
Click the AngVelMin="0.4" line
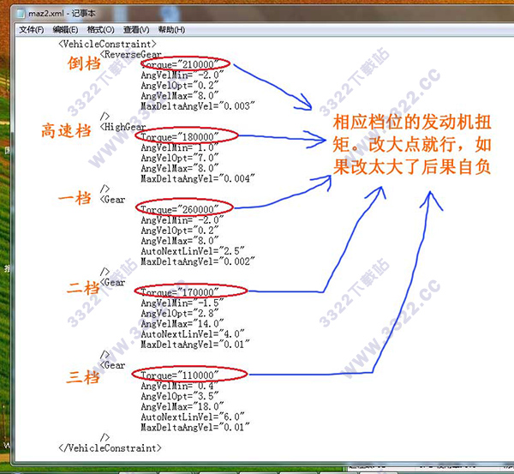(180, 386)
